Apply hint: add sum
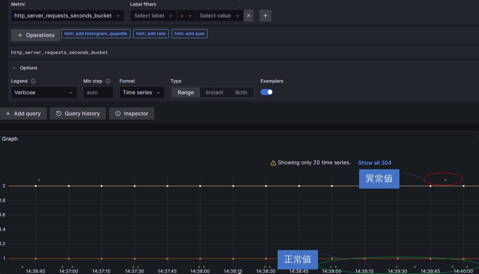The height and width of the screenshot is (274, 479). click(x=189, y=34)
